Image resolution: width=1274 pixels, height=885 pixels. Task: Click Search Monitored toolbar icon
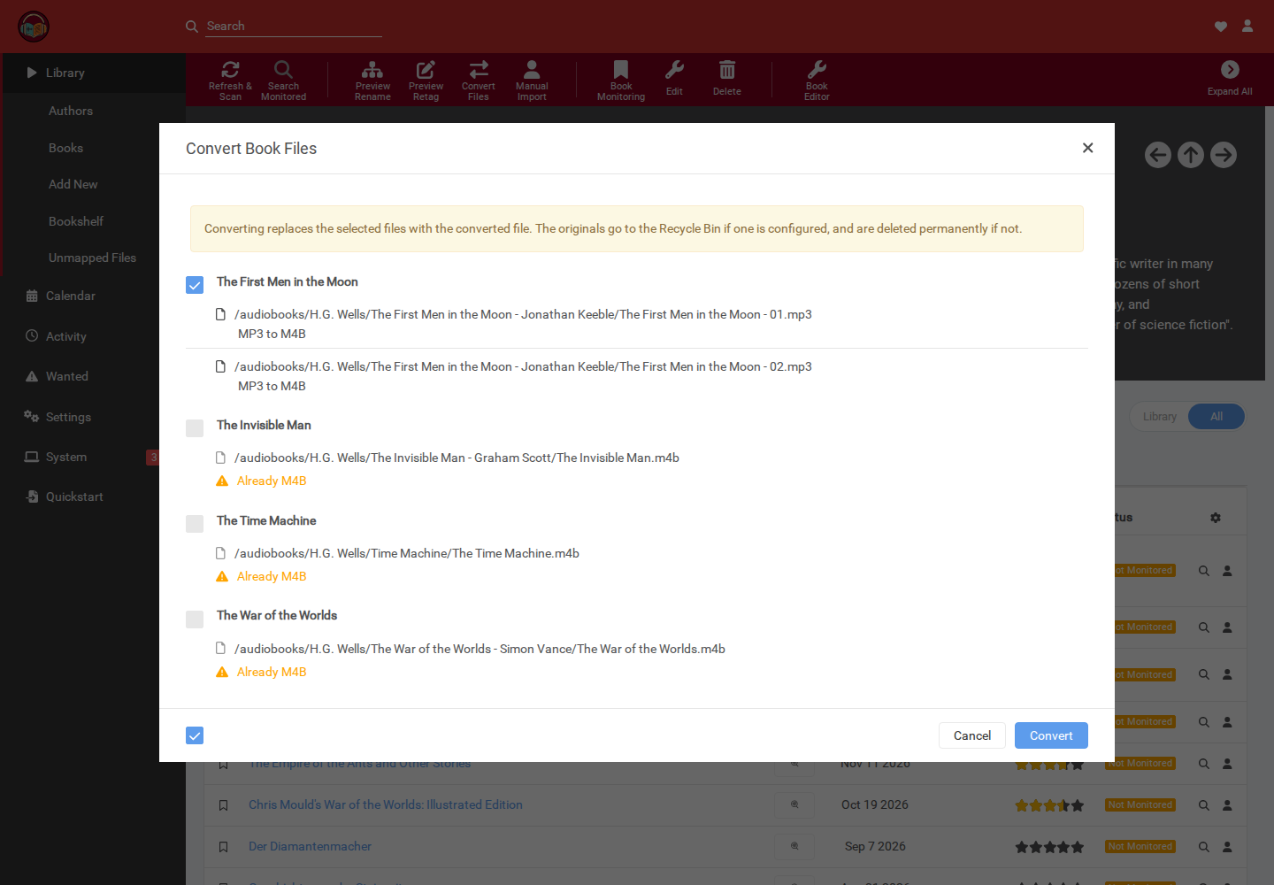point(283,70)
